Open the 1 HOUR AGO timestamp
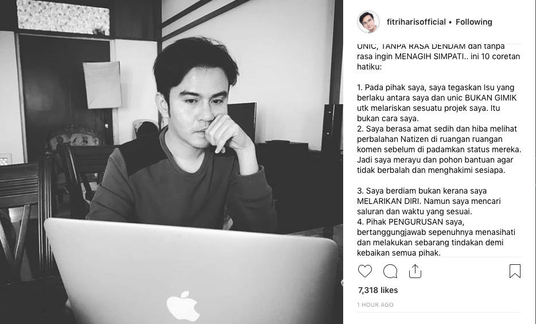 [375, 304]
